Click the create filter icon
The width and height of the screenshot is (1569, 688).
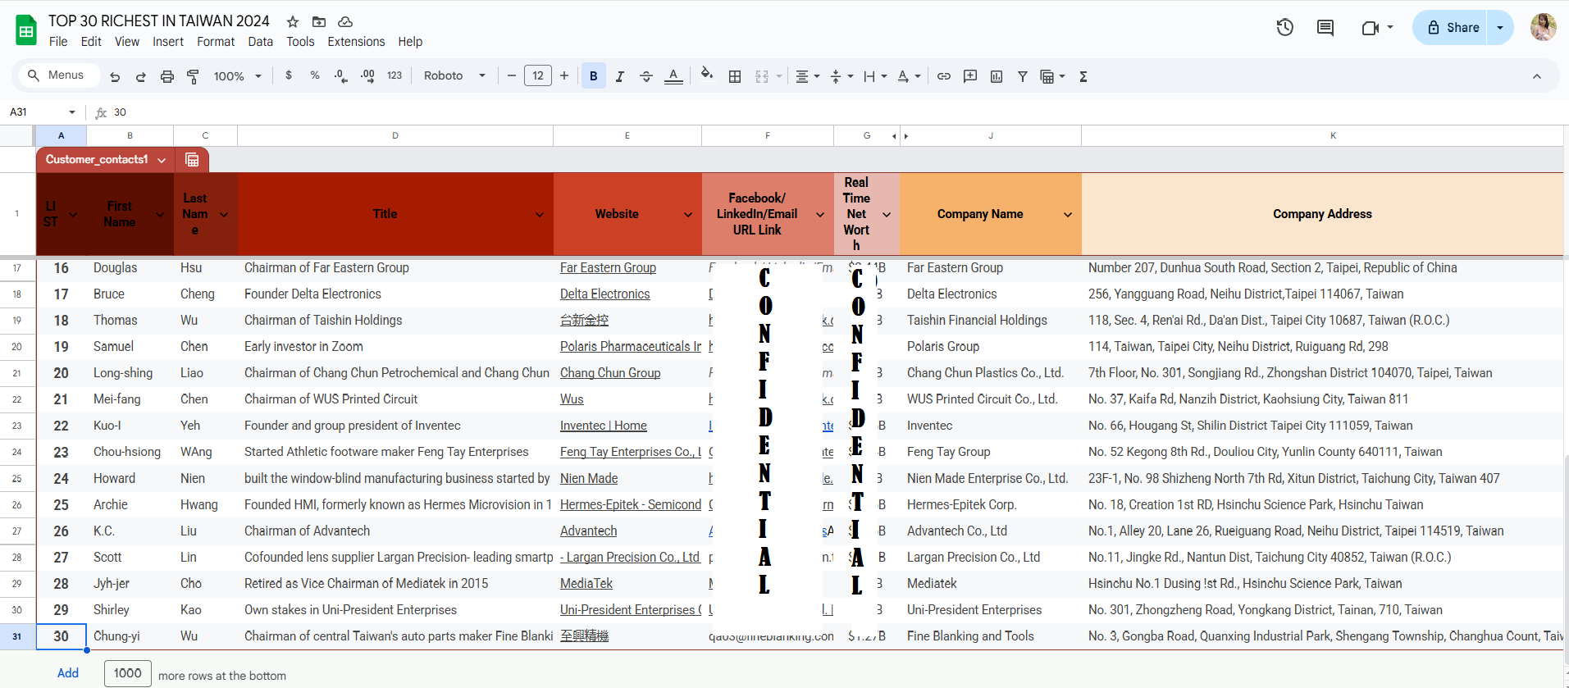pyautogui.click(x=1023, y=76)
